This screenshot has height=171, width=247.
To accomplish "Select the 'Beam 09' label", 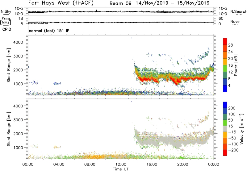I will coord(120,3).
